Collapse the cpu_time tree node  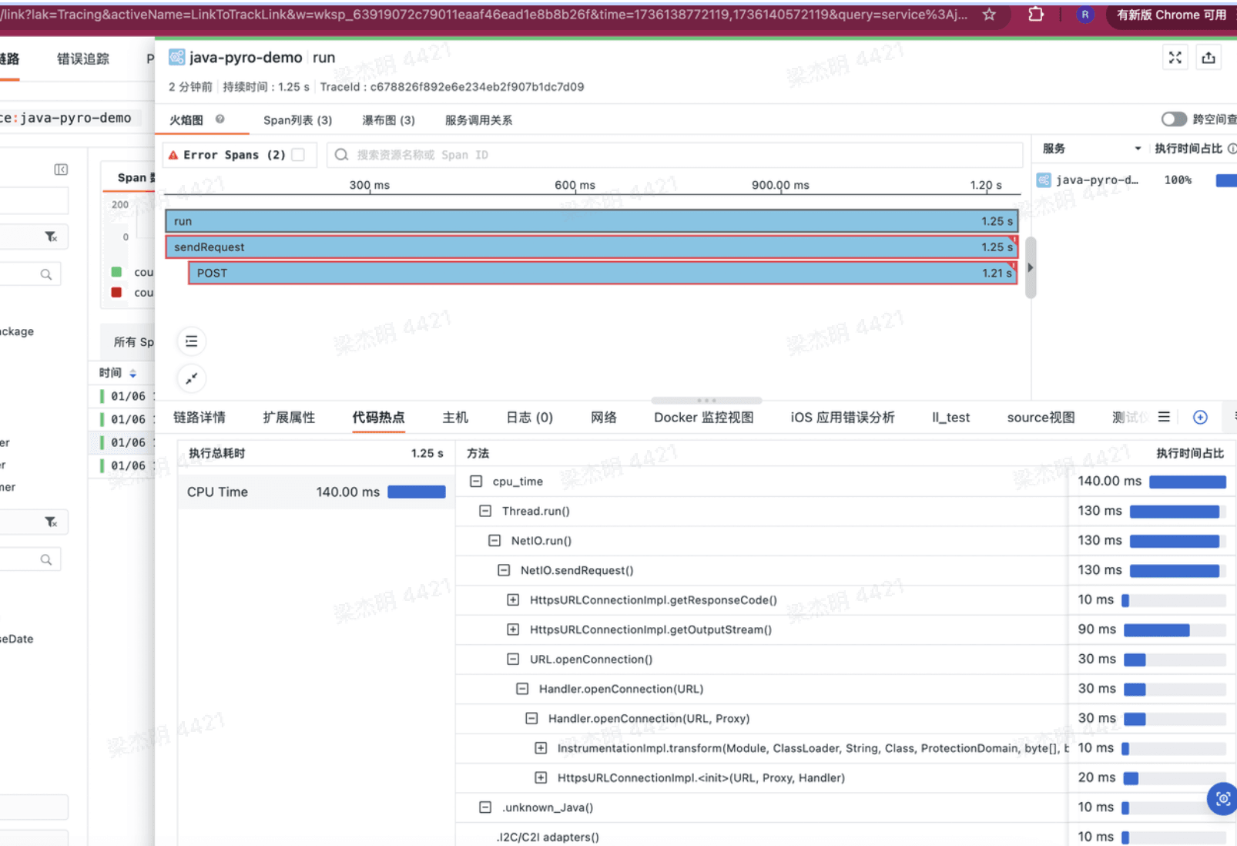[476, 482]
